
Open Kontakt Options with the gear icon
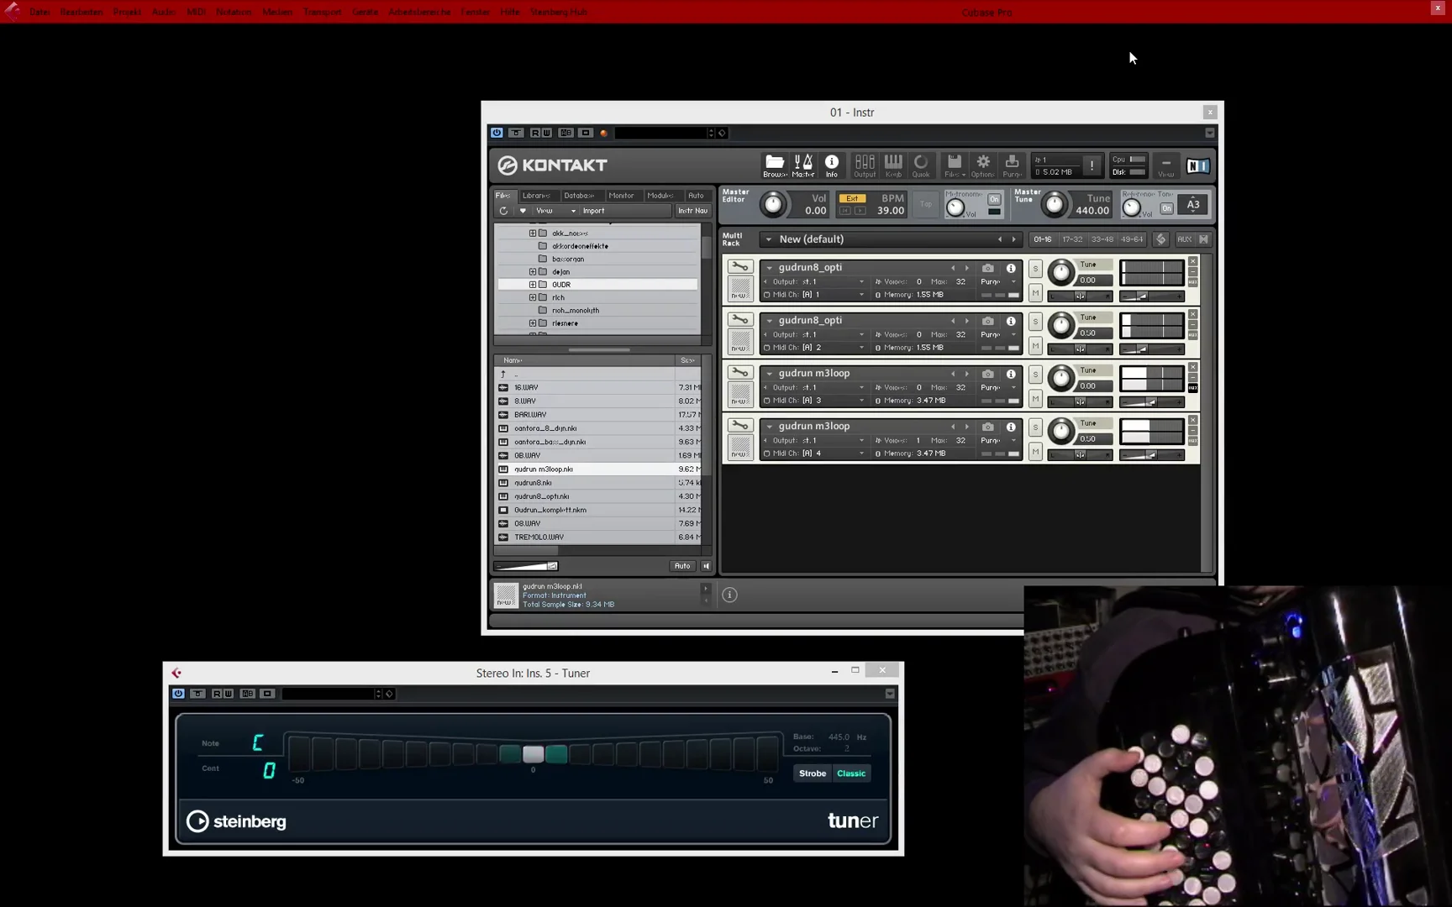point(982,165)
